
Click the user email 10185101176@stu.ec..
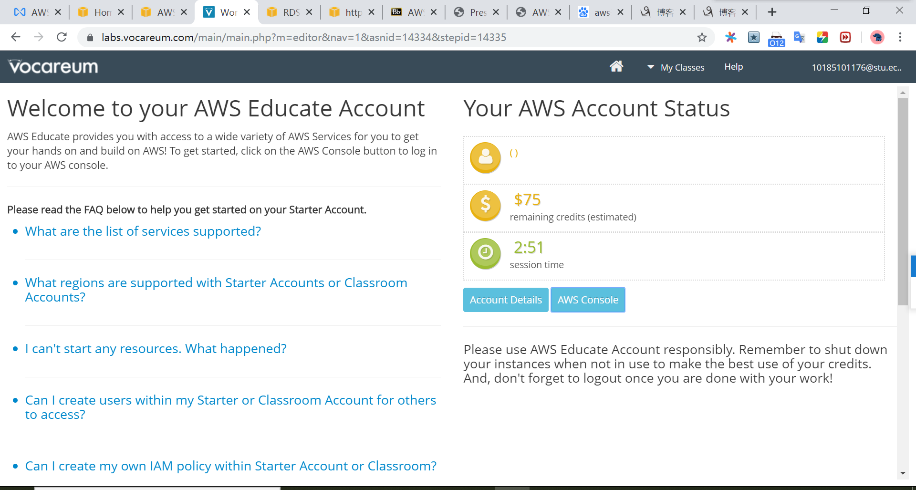point(856,67)
